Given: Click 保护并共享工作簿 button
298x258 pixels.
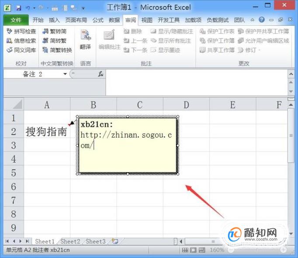Looking at the screenshot, I should point(263,31).
